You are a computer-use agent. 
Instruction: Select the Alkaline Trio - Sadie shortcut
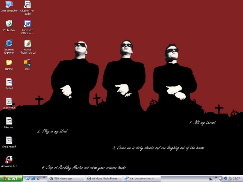[x=27, y=8]
